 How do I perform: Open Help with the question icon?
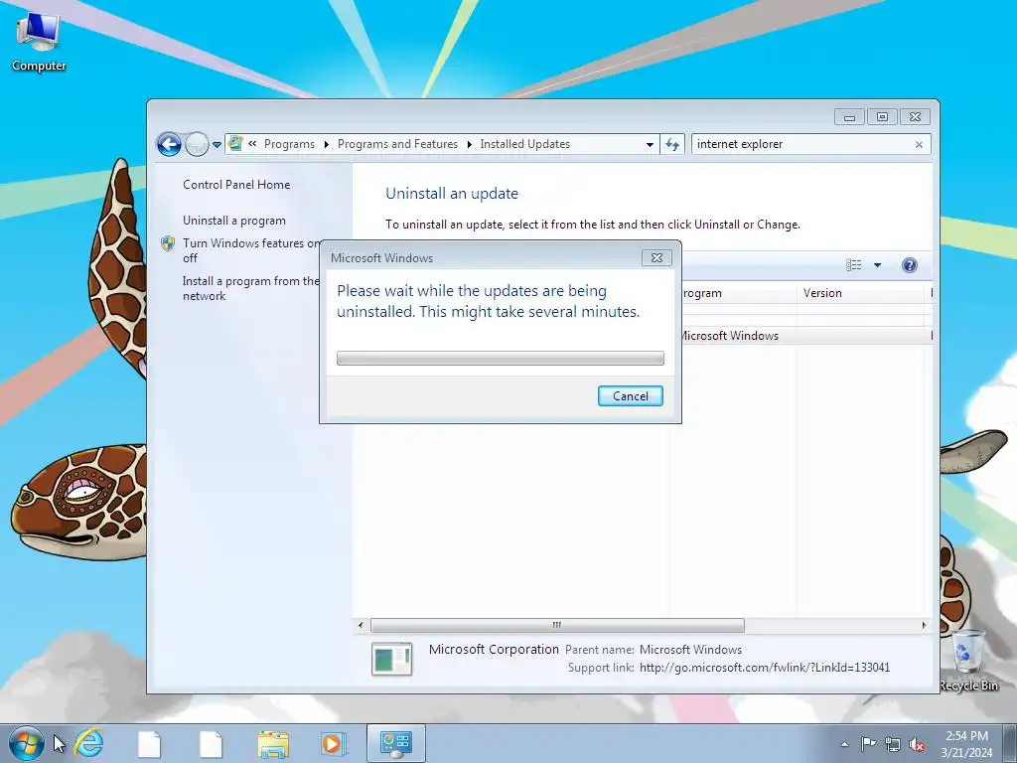tap(910, 264)
